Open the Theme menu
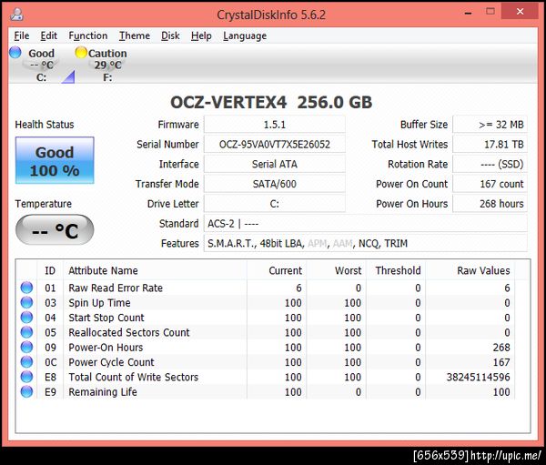The width and height of the screenshot is (546, 465). point(135,35)
